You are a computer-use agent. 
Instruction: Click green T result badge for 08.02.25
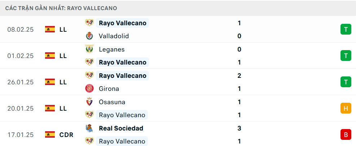click(x=346, y=30)
